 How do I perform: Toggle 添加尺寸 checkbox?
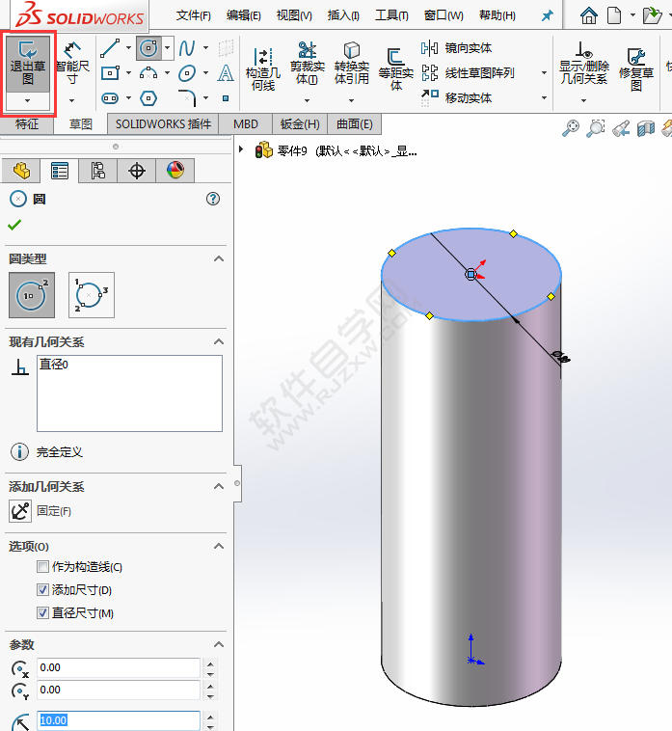(42, 590)
